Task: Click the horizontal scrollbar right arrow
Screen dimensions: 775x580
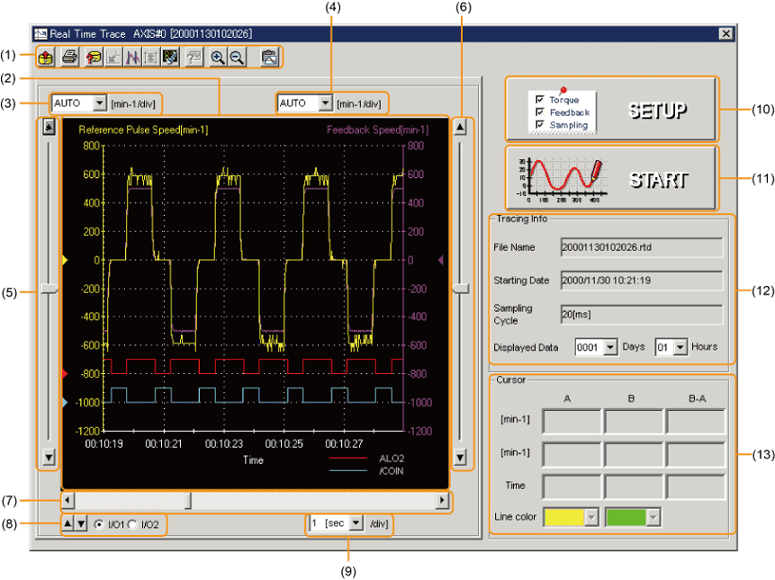Action: point(442,500)
